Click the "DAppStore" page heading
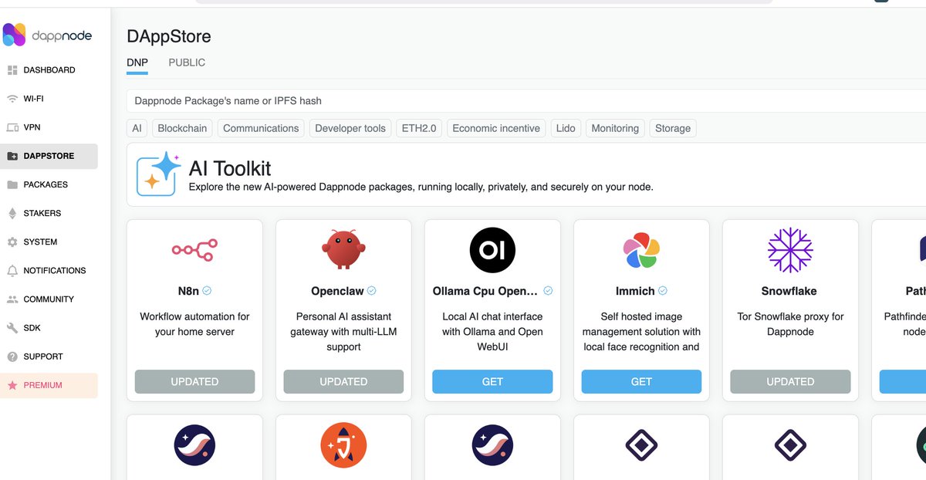The width and height of the screenshot is (926, 480). [169, 36]
